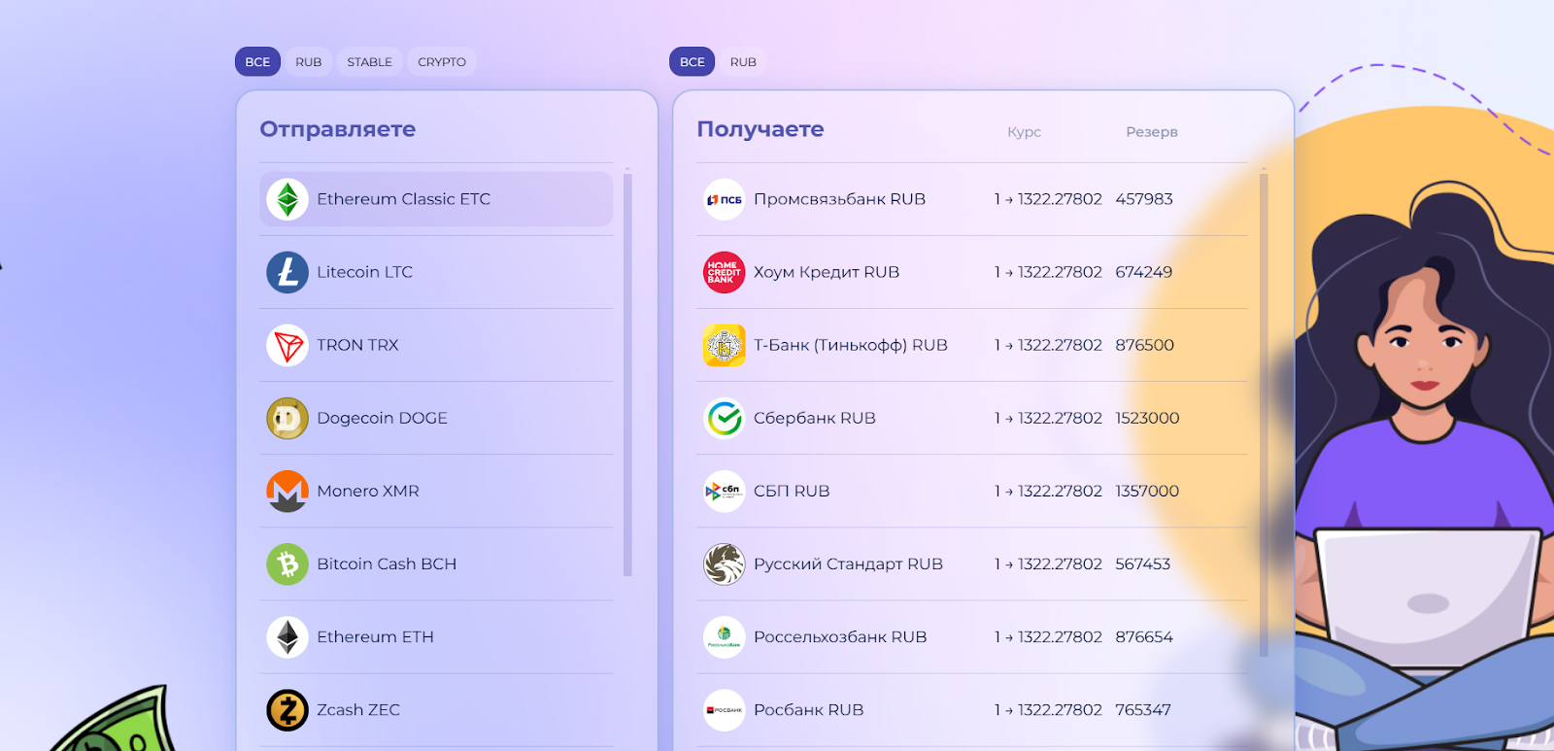This screenshot has width=1554, height=751.
Task: Select СБП RUB to receive
Action: (x=972, y=491)
